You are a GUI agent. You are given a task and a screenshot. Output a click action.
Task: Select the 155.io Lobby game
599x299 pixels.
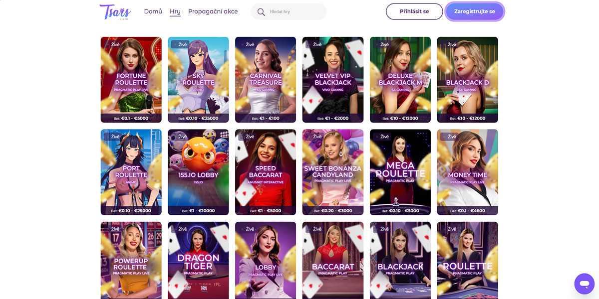click(198, 172)
